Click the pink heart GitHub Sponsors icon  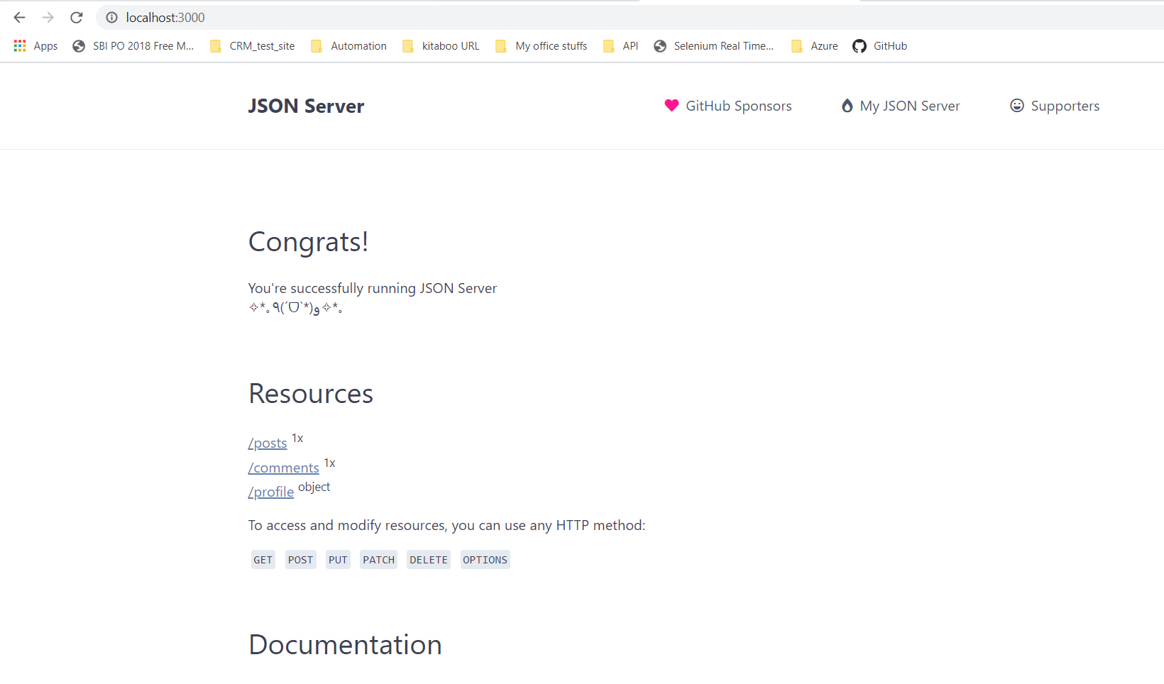(x=671, y=105)
